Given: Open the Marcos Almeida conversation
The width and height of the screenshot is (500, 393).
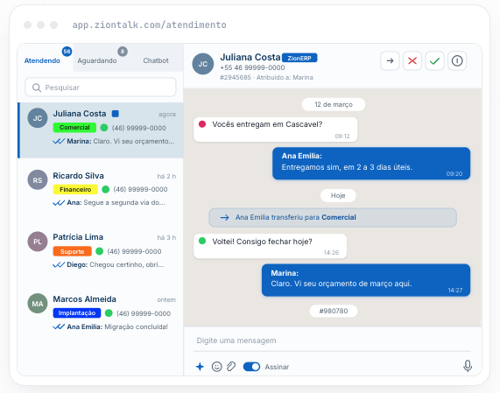Looking at the screenshot, I should [101, 312].
